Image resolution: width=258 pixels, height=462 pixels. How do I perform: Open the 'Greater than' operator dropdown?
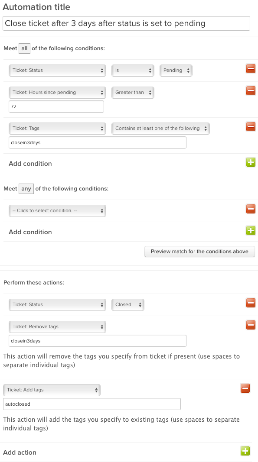click(x=133, y=93)
